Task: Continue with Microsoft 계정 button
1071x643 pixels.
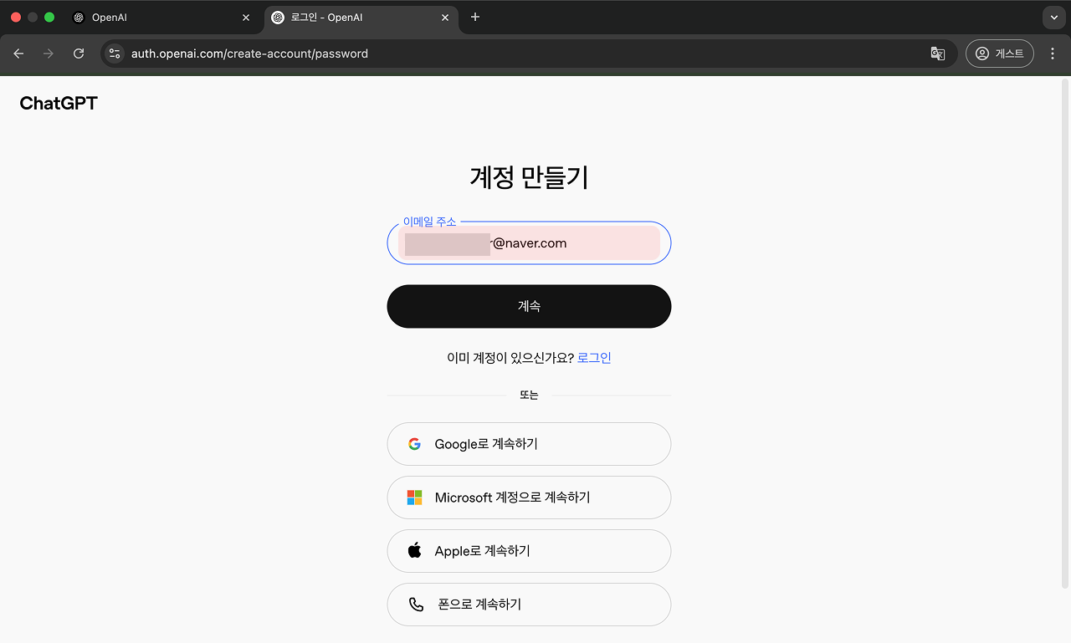Action: tap(529, 498)
